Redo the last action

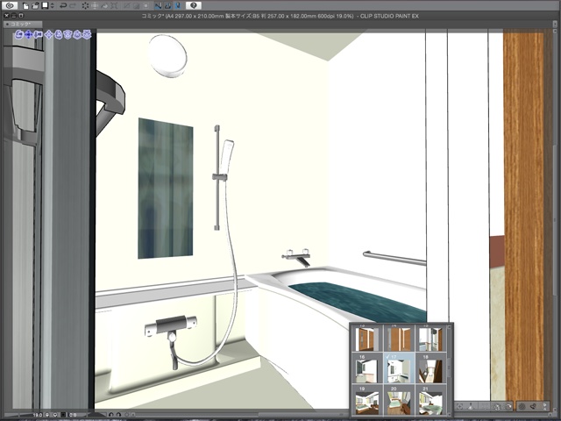click(73, 5)
